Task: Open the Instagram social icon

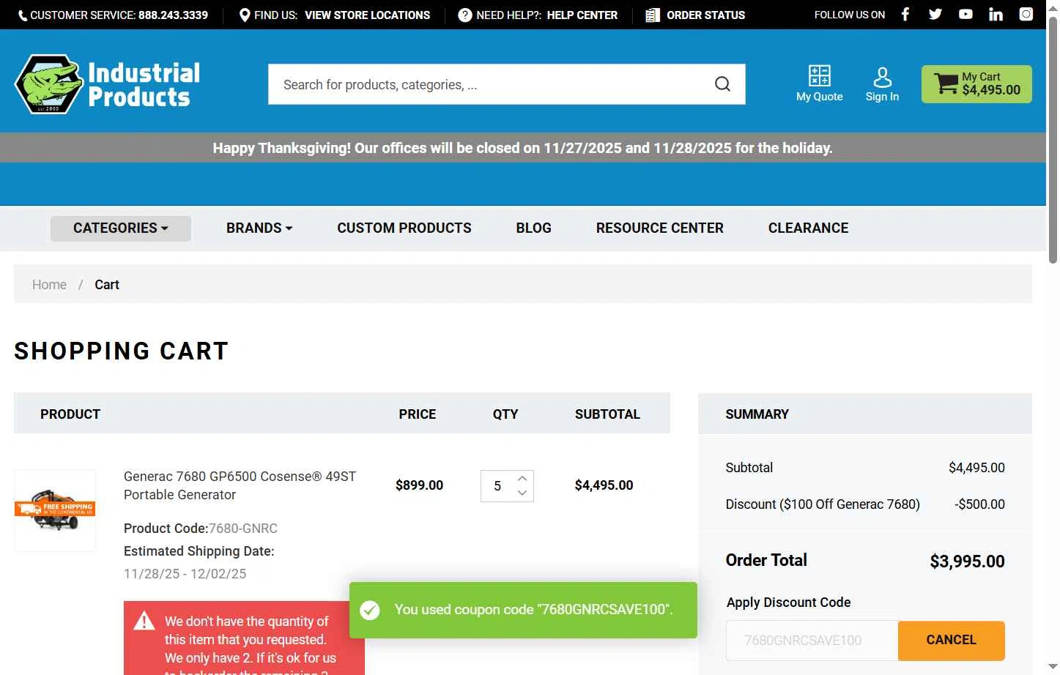Action: [1026, 14]
